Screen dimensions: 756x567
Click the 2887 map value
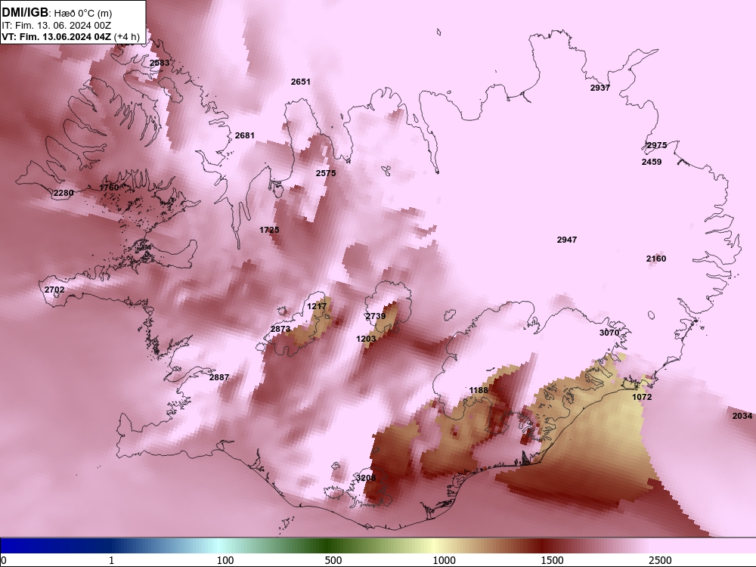[x=219, y=377]
